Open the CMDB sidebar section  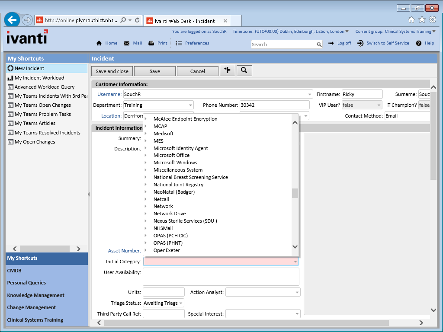47,271
